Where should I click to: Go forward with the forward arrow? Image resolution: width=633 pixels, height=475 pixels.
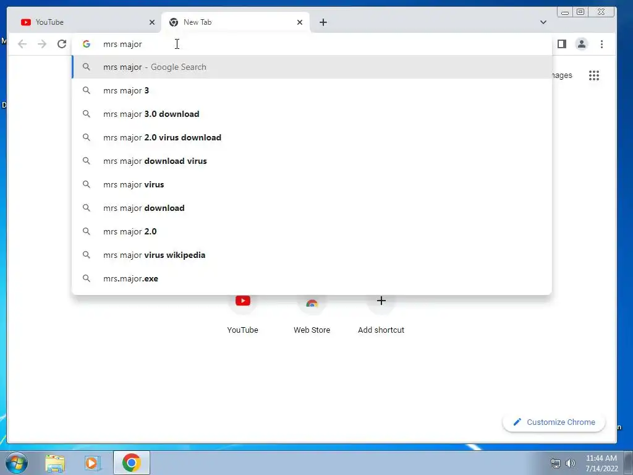coord(42,44)
